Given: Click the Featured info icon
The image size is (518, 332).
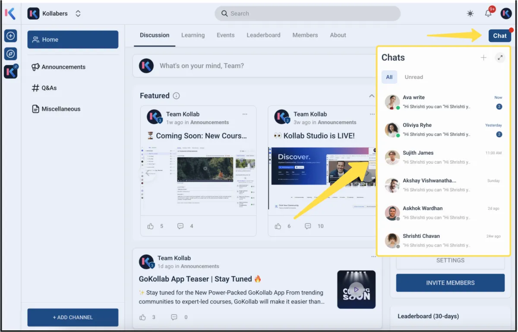Looking at the screenshot, I should [x=176, y=96].
